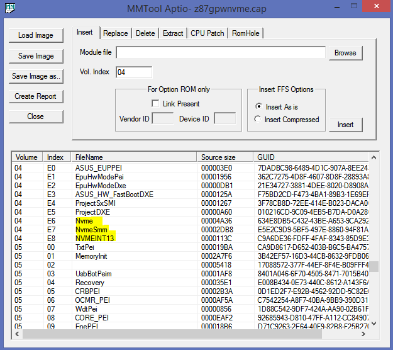393x350 pixels.
Task: Click index cell E7
Action: pyautogui.click(x=51, y=230)
